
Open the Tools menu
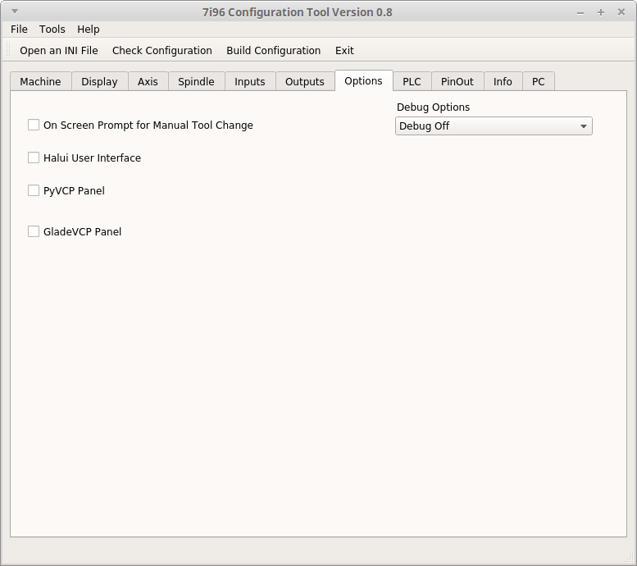coord(52,30)
